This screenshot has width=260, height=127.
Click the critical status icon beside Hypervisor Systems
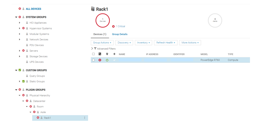(23, 28)
